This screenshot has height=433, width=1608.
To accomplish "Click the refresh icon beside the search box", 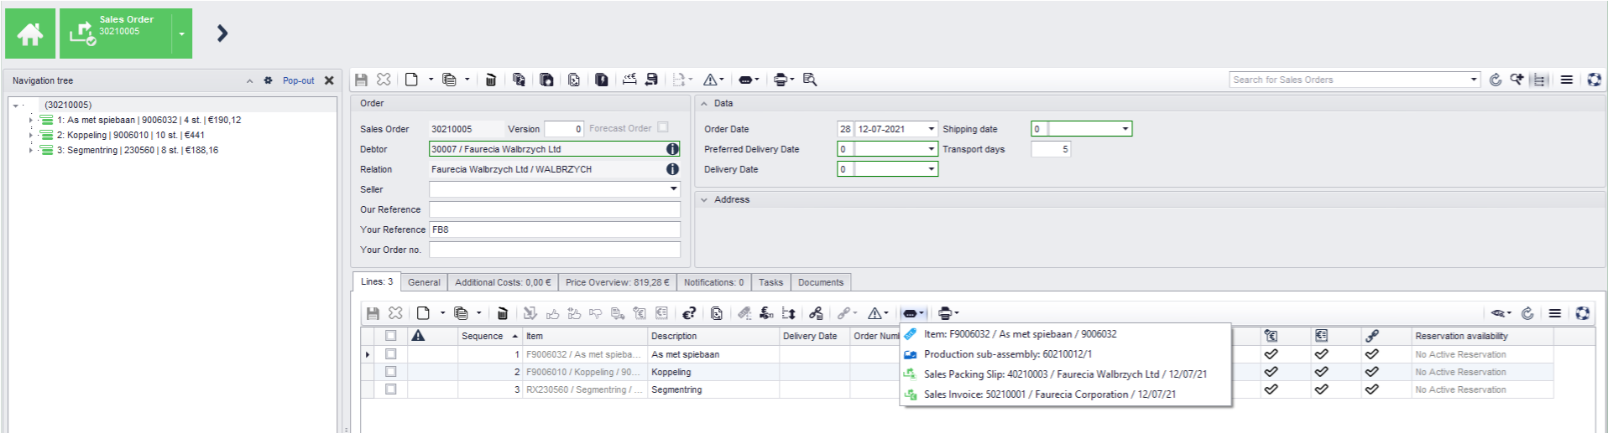I will tap(1496, 80).
